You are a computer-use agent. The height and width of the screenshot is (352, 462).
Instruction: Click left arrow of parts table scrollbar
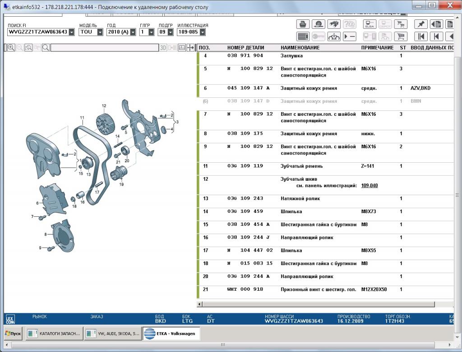200,304
